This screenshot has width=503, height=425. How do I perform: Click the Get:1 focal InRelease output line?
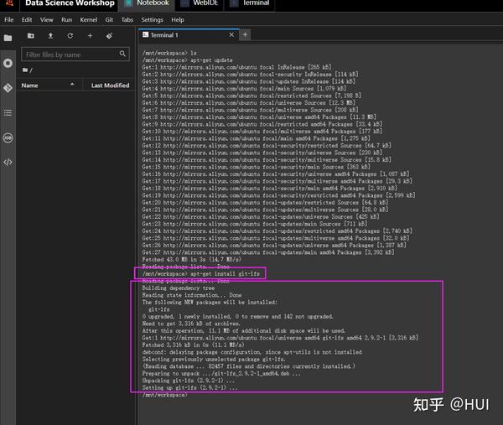pyautogui.click(x=236, y=67)
